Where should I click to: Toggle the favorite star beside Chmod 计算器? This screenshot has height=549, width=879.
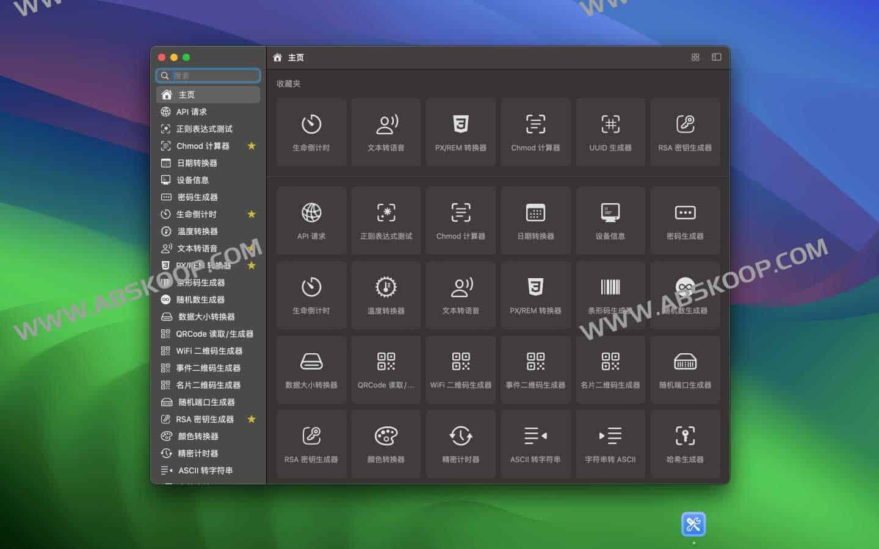tap(251, 146)
